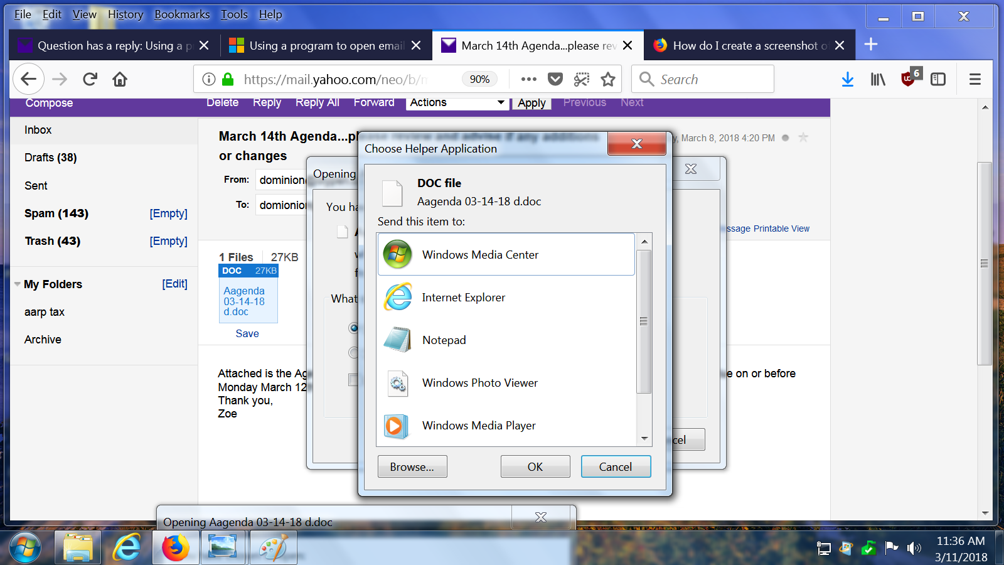
Task: Close the Choose Helper Application dialog
Action: (x=636, y=144)
